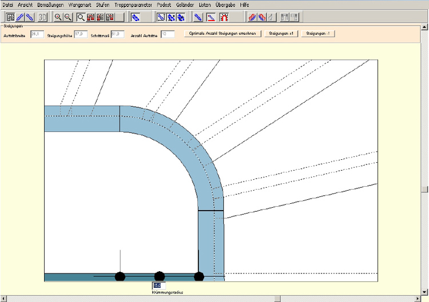Select the zoom window magnifier tool
This screenshot has height=302, width=429.
(81, 17)
